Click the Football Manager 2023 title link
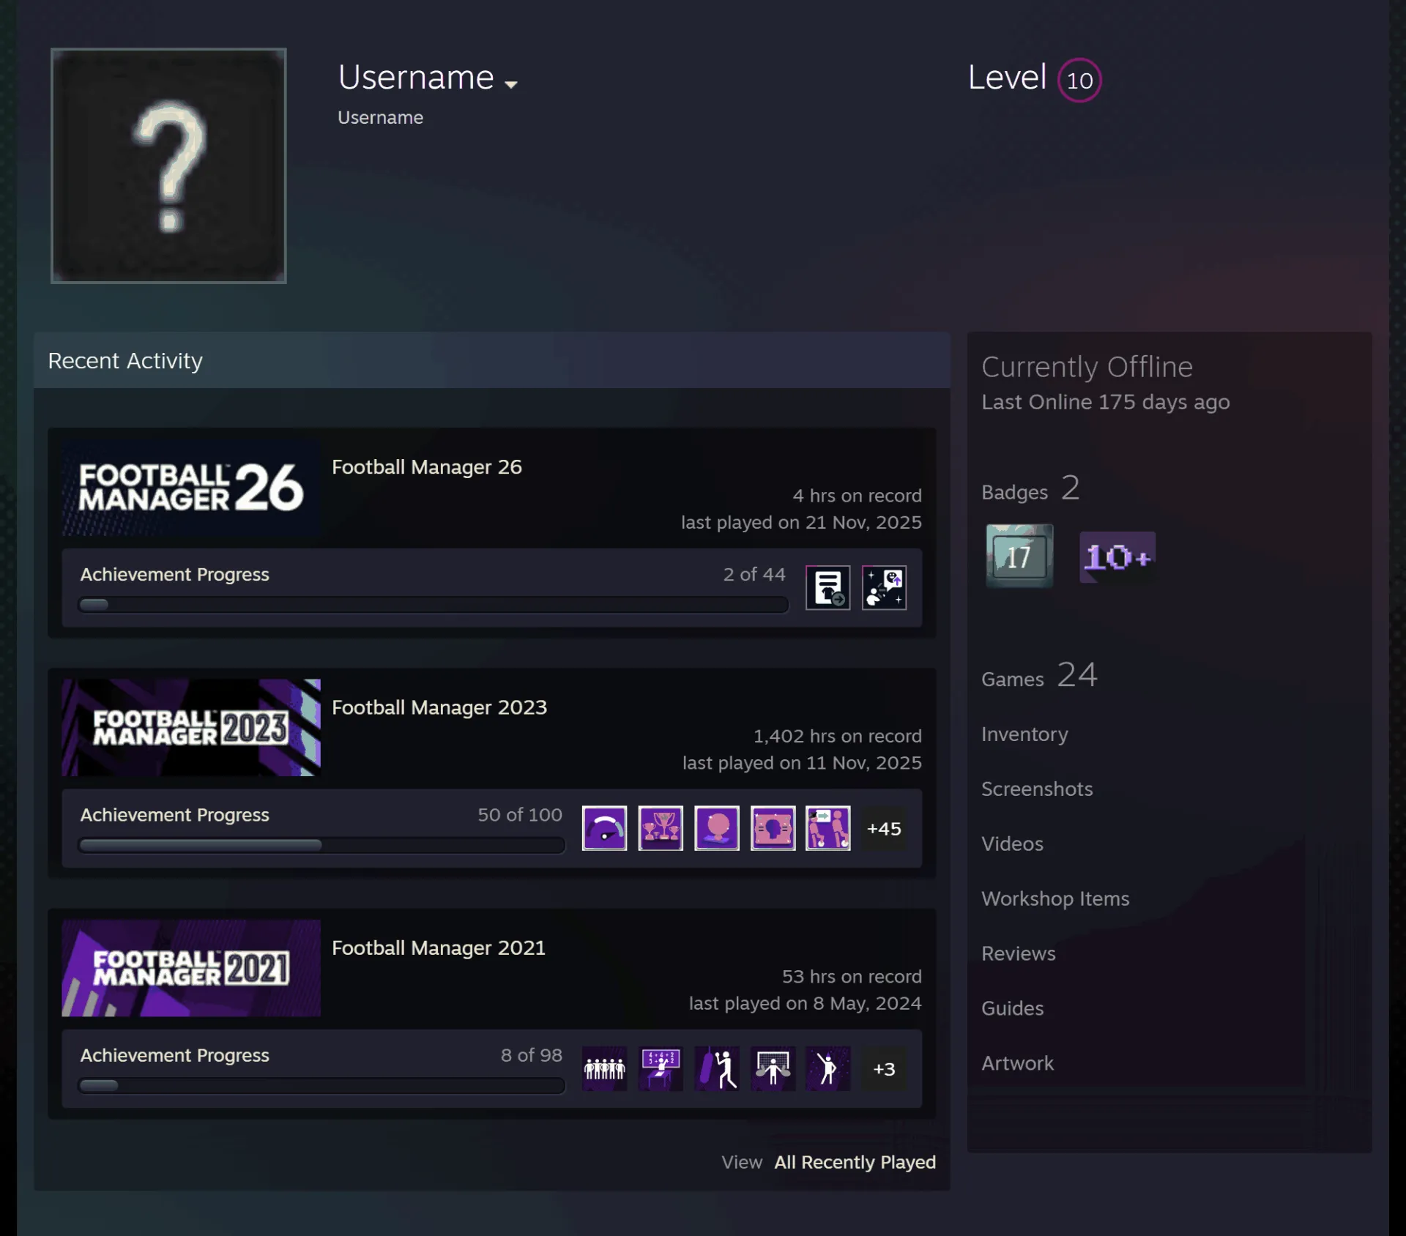Image resolution: width=1406 pixels, height=1236 pixels. (439, 707)
